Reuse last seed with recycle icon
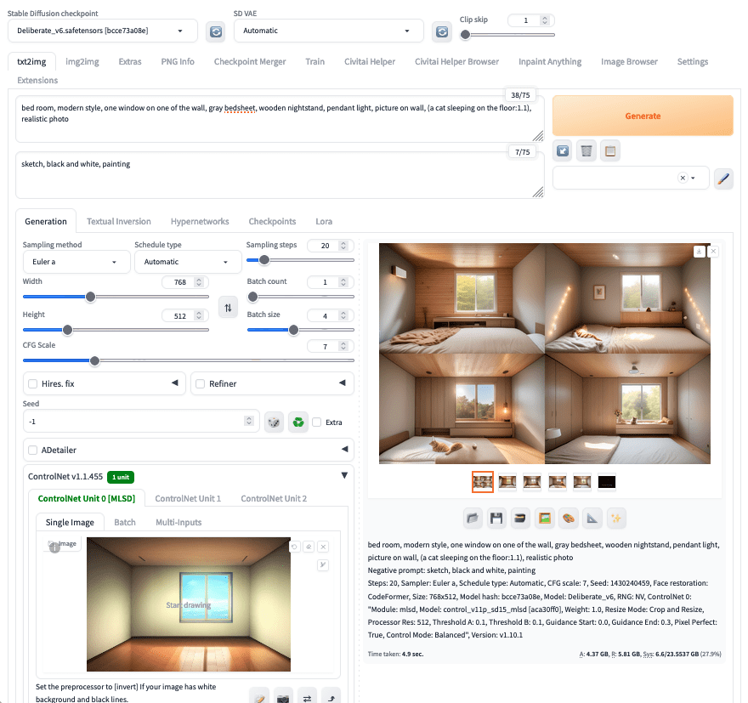This screenshot has height=703, width=748. (298, 422)
